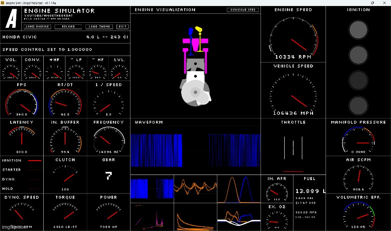Click the Gear number display
This screenshot has height=231, width=391.
pos(109,175)
